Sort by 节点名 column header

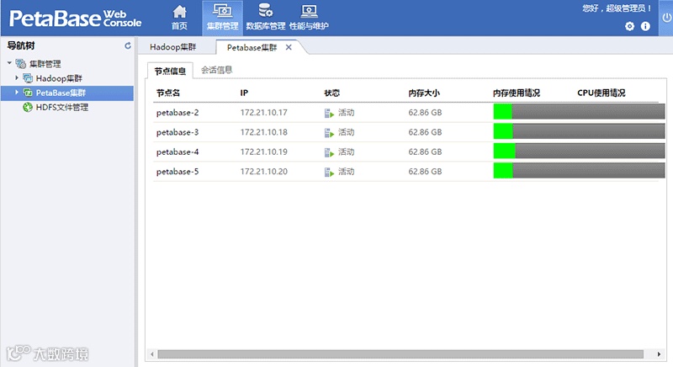coord(167,93)
